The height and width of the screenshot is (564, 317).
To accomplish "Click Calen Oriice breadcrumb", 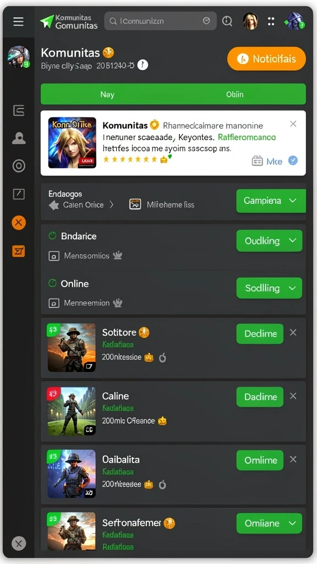I will click(83, 205).
